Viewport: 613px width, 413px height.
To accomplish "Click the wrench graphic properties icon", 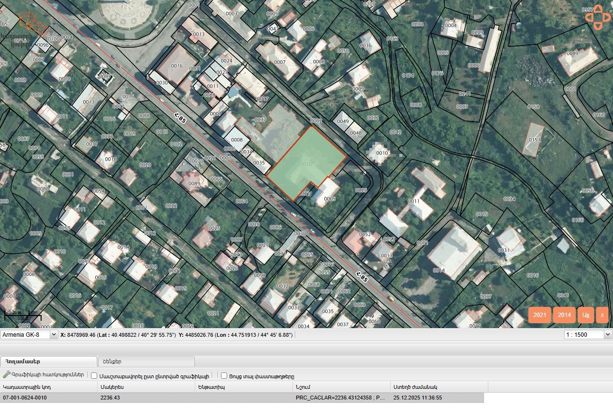I will click(x=6, y=375).
